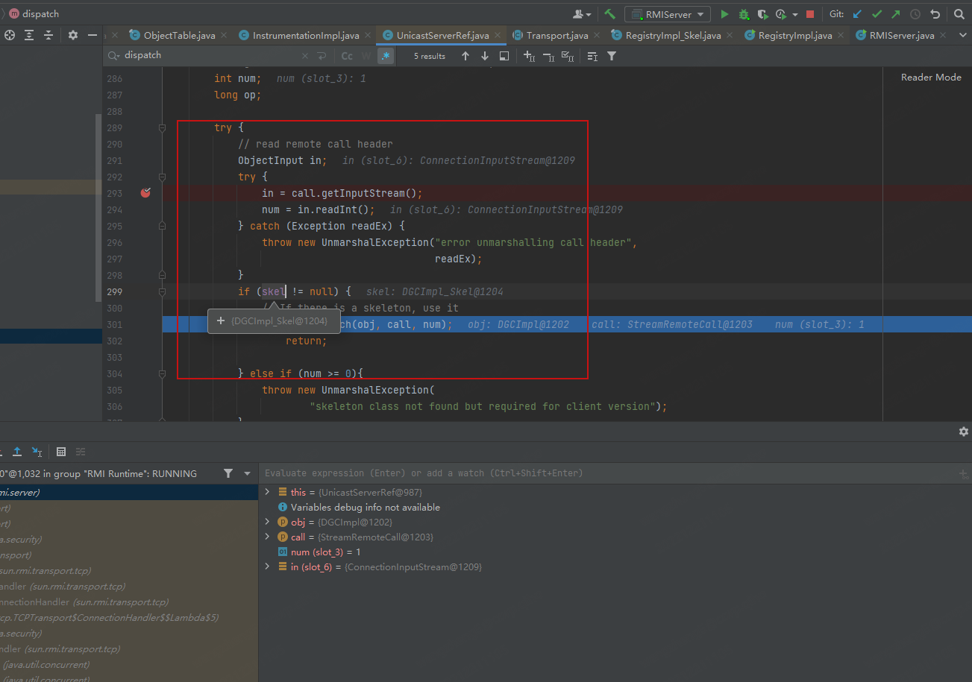Select opened file target icon in project panel
The height and width of the screenshot is (682, 972).
(x=10, y=35)
